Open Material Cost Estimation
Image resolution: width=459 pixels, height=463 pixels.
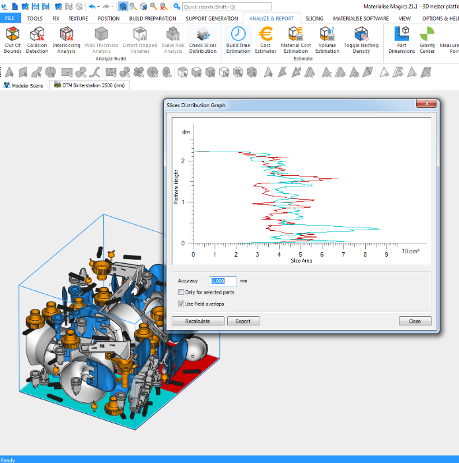pos(296,40)
